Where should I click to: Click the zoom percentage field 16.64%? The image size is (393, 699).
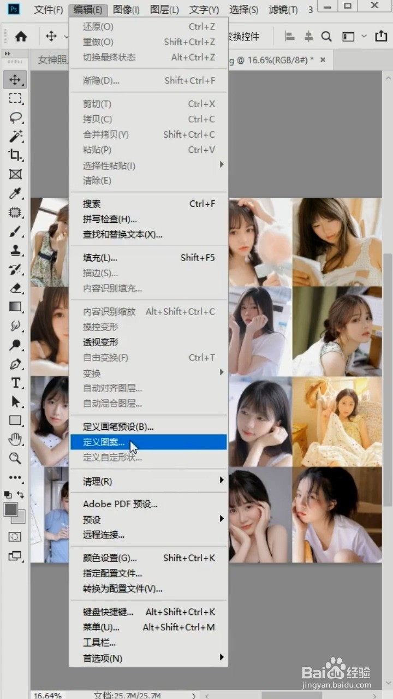47,695
